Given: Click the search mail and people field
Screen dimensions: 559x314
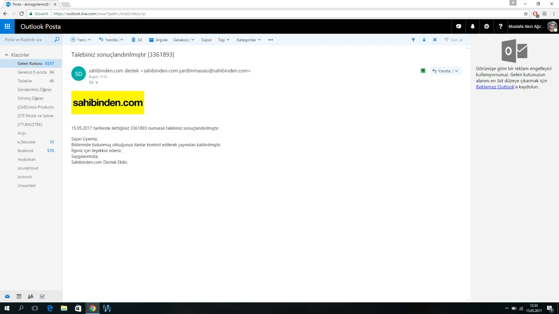Looking at the screenshot, I should tap(28, 40).
